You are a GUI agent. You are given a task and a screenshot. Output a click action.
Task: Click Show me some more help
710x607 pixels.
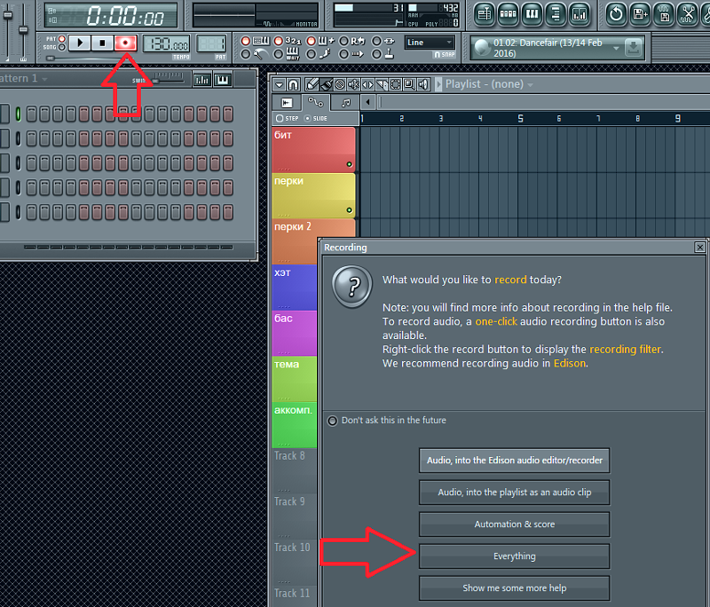click(514, 588)
